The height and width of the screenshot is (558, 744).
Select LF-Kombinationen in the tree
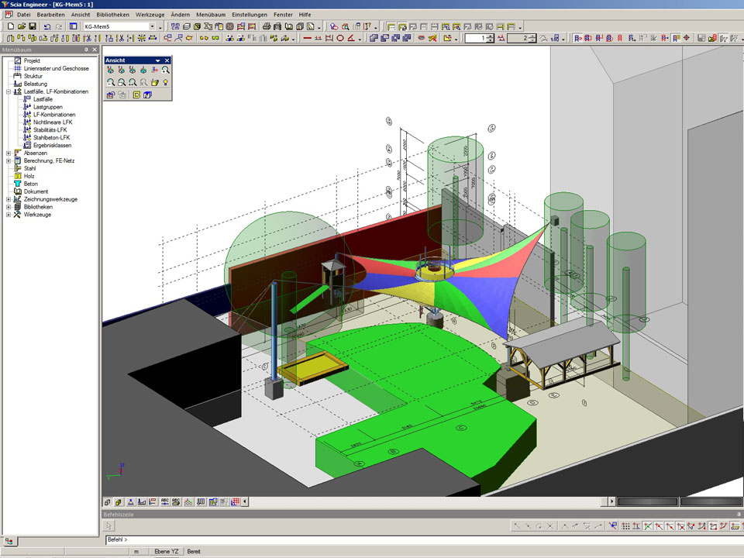54,115
